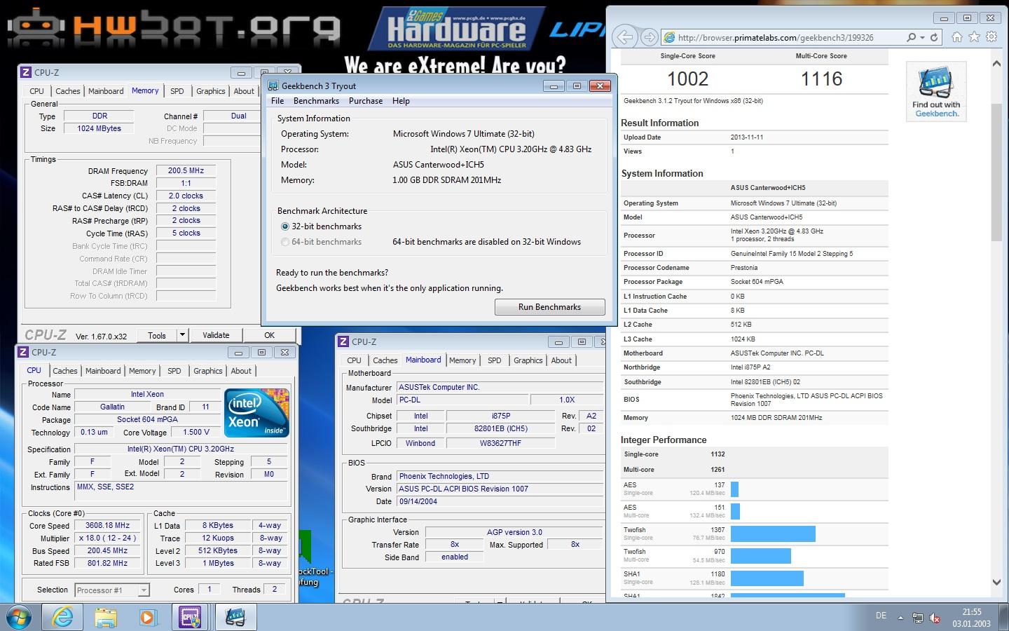1009x631 pixels.
Task: Open the Geekbench Help menu
Action: click(401, 101)
